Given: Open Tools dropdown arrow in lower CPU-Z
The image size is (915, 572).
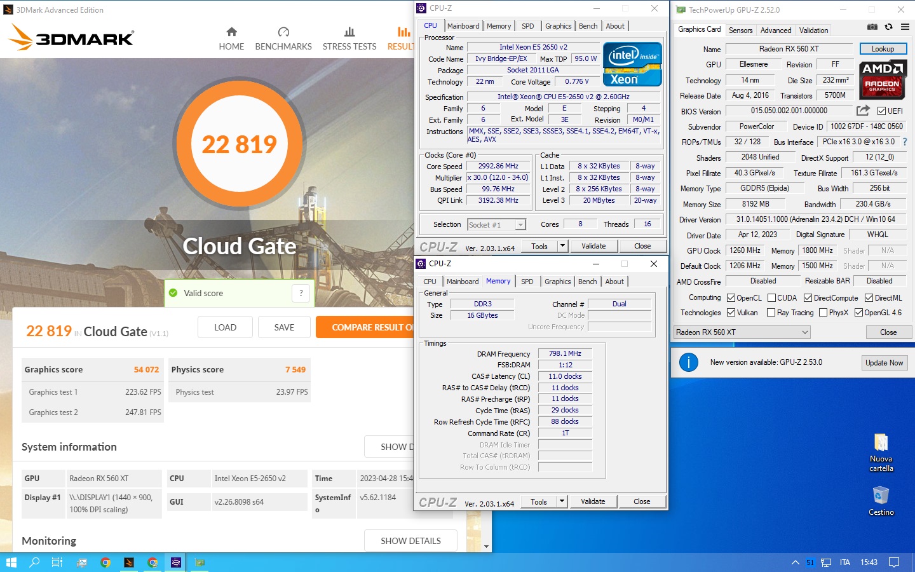Looking at the screenshot, I should [x=562, y=501].
